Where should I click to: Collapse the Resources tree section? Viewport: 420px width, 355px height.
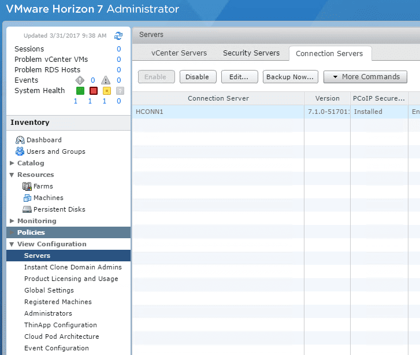click(12, 175)
